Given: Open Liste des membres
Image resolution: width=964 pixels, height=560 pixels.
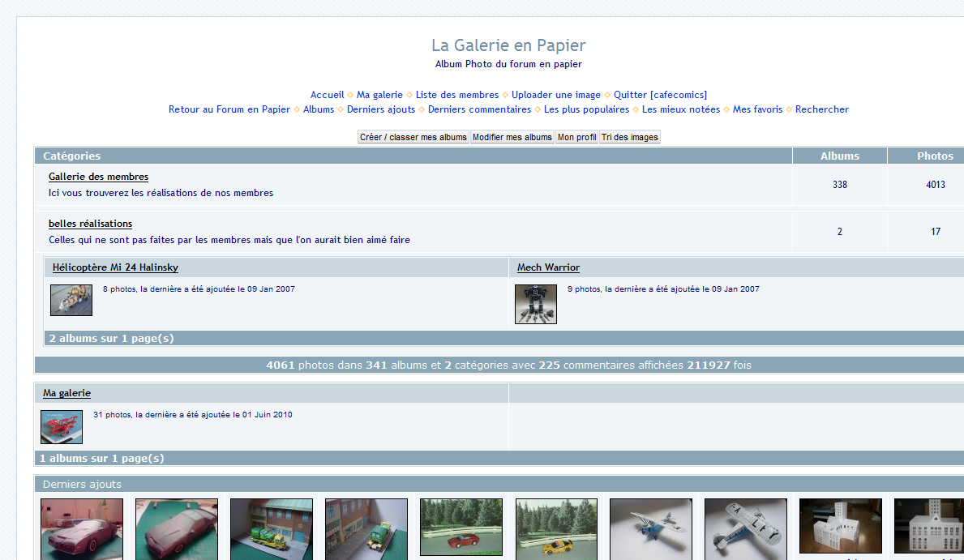Looking at the screenshot, I should [x=457, y=95].
